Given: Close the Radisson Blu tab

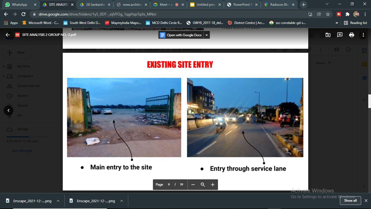Looking at the screenshot, I should (293, 4).
